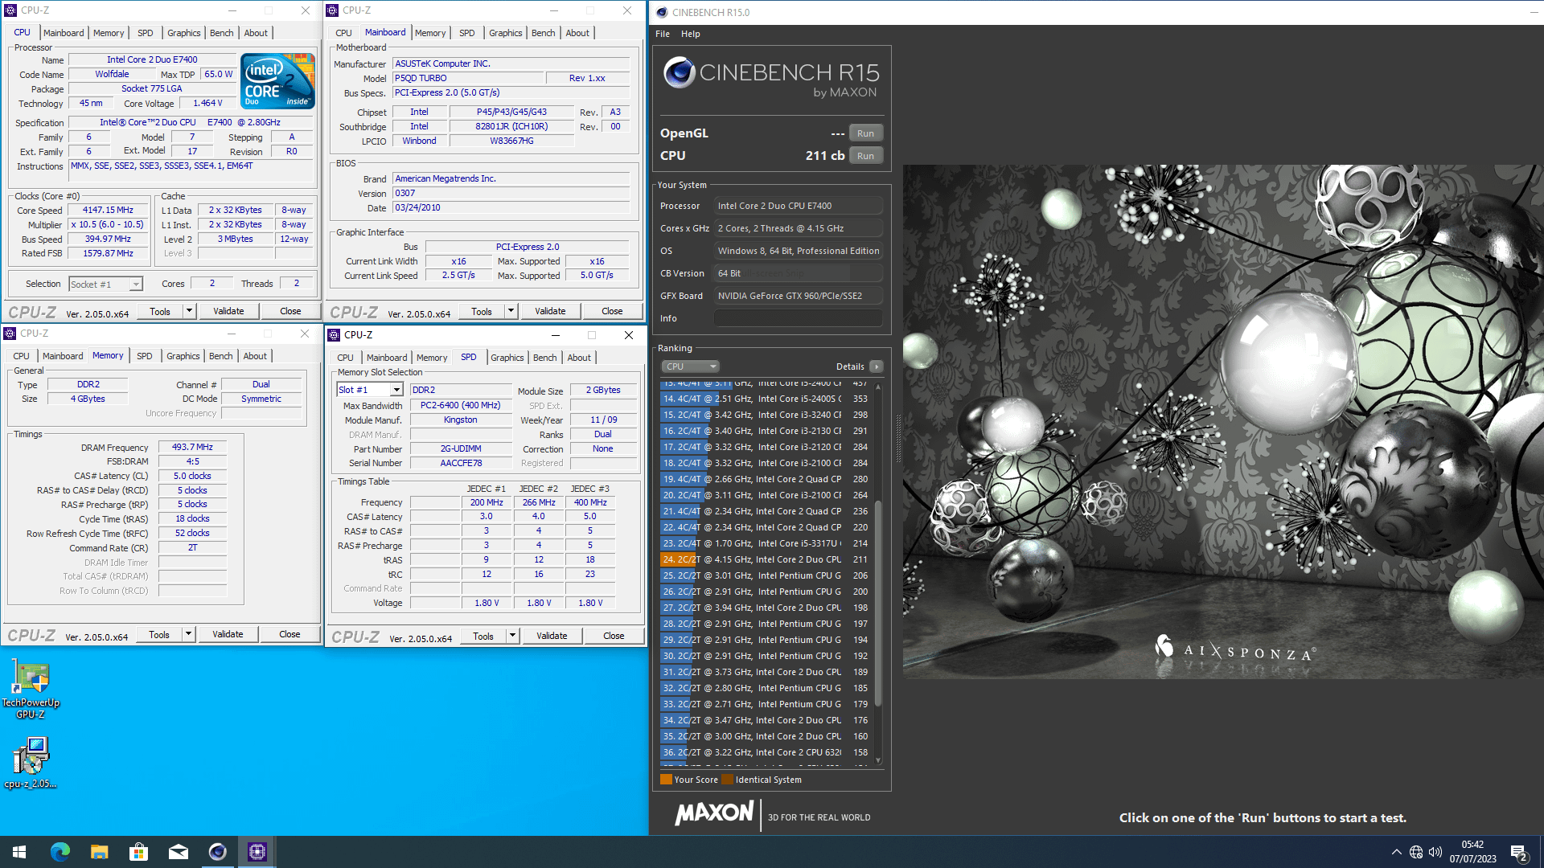
Task: Open the File menu in Cinebench
Action: pos(663,34)
